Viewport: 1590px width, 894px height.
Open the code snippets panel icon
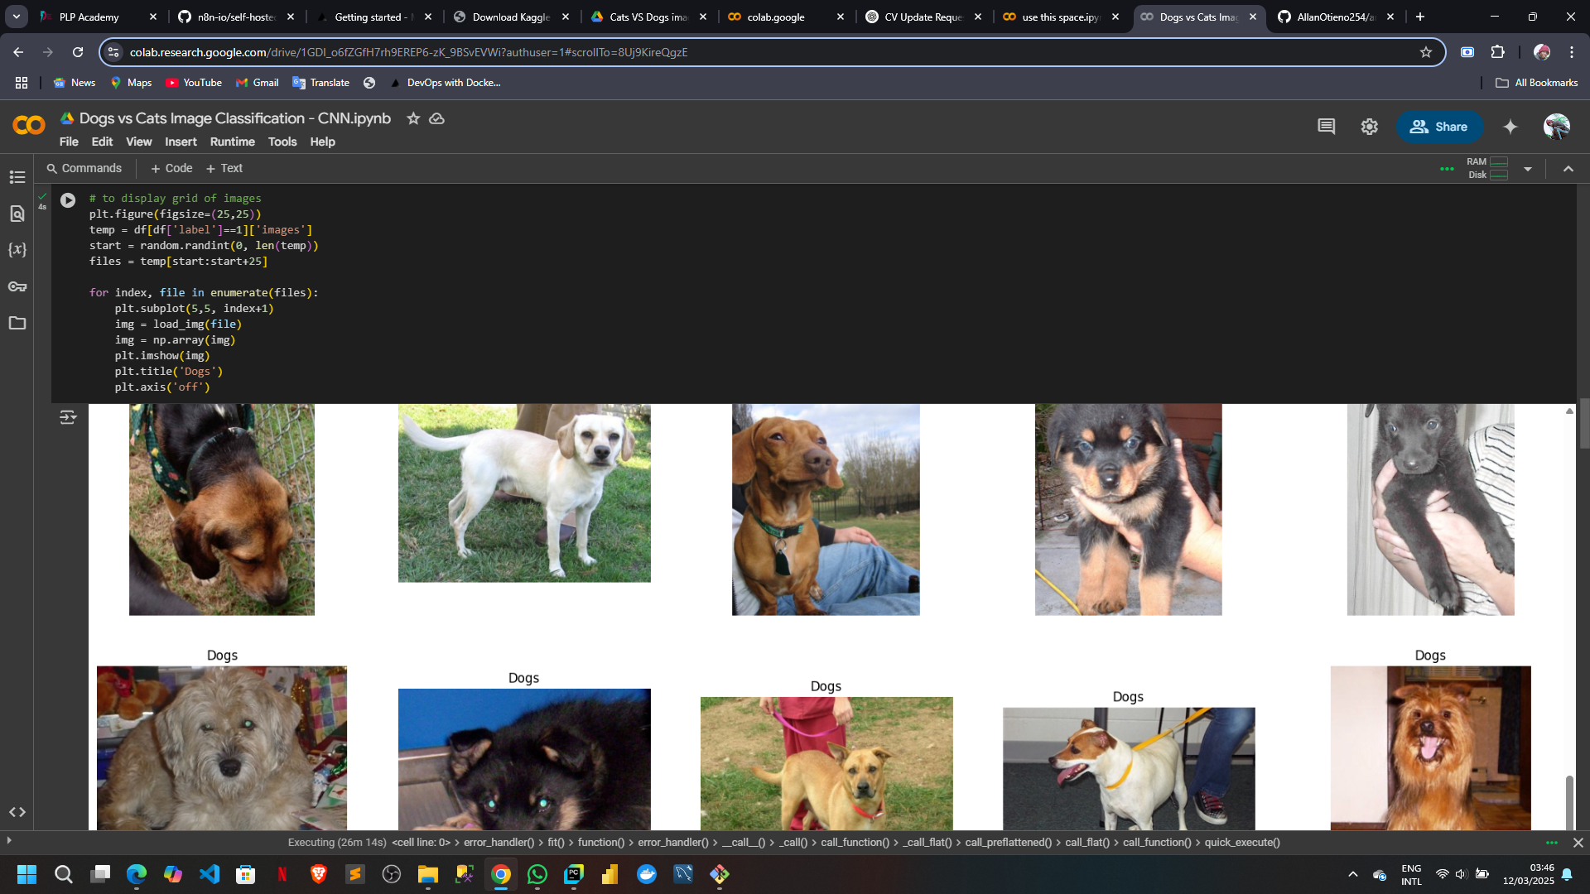[x=17, y=812]
